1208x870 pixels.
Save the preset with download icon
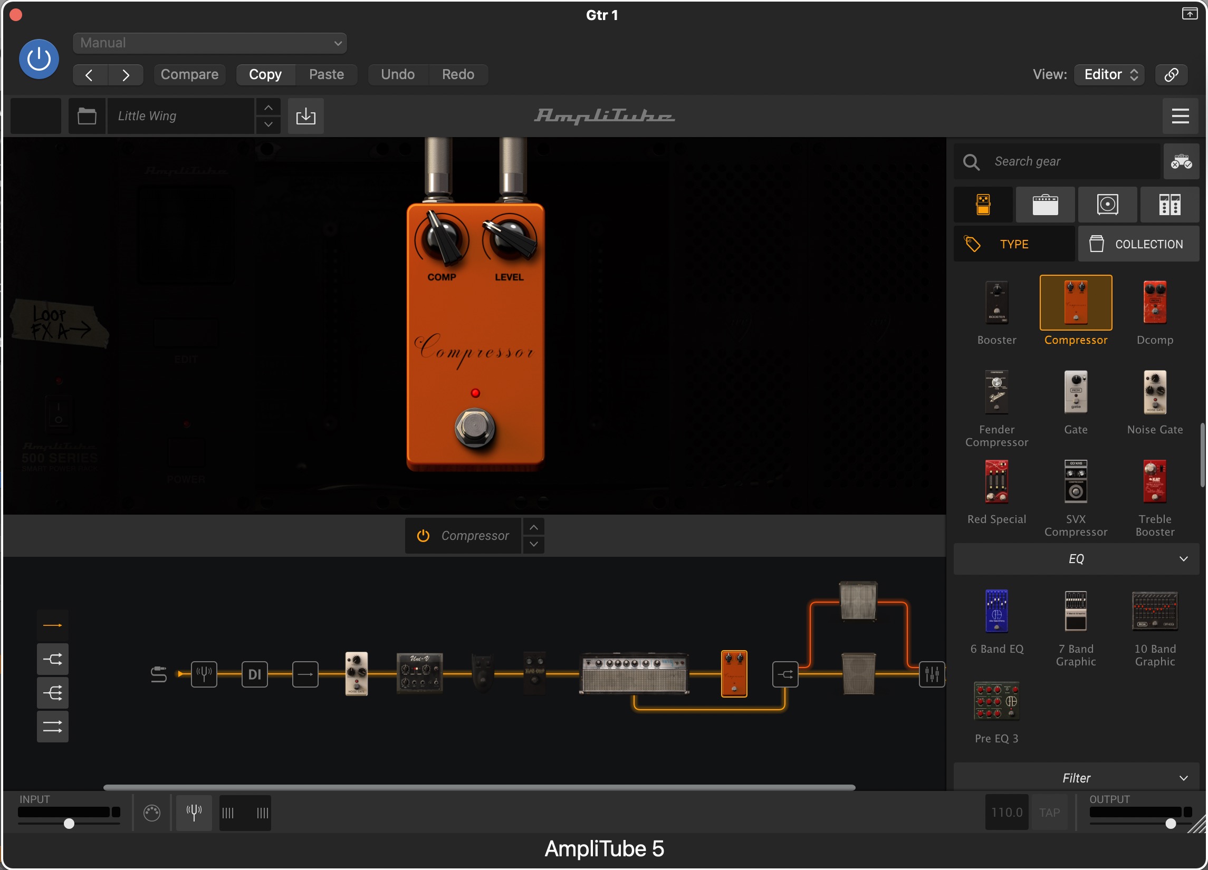(306, 115)
